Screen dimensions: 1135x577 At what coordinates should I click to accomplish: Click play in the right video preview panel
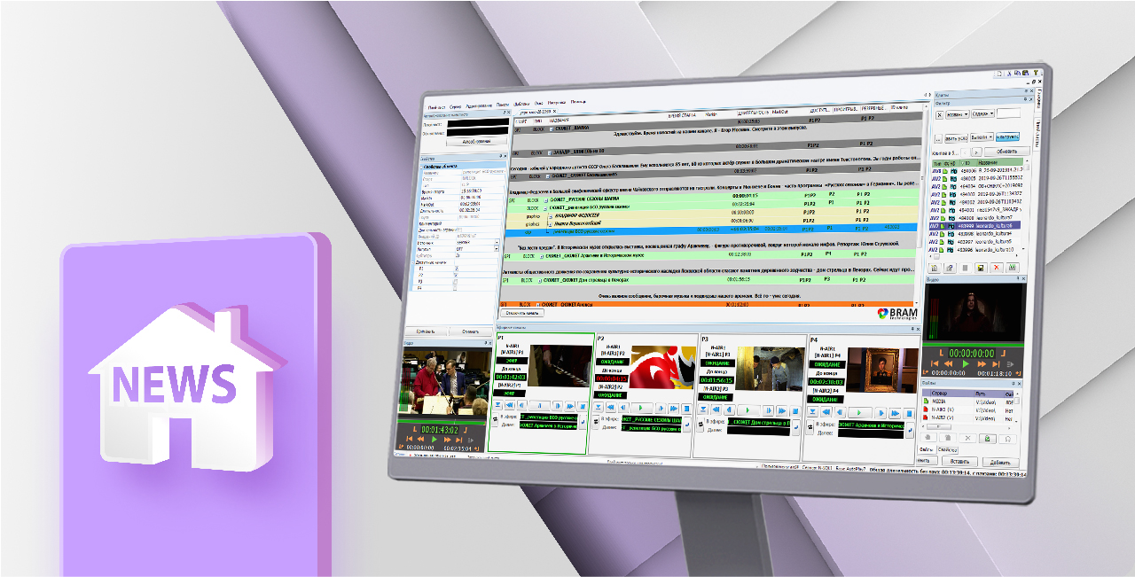[967, 363]
